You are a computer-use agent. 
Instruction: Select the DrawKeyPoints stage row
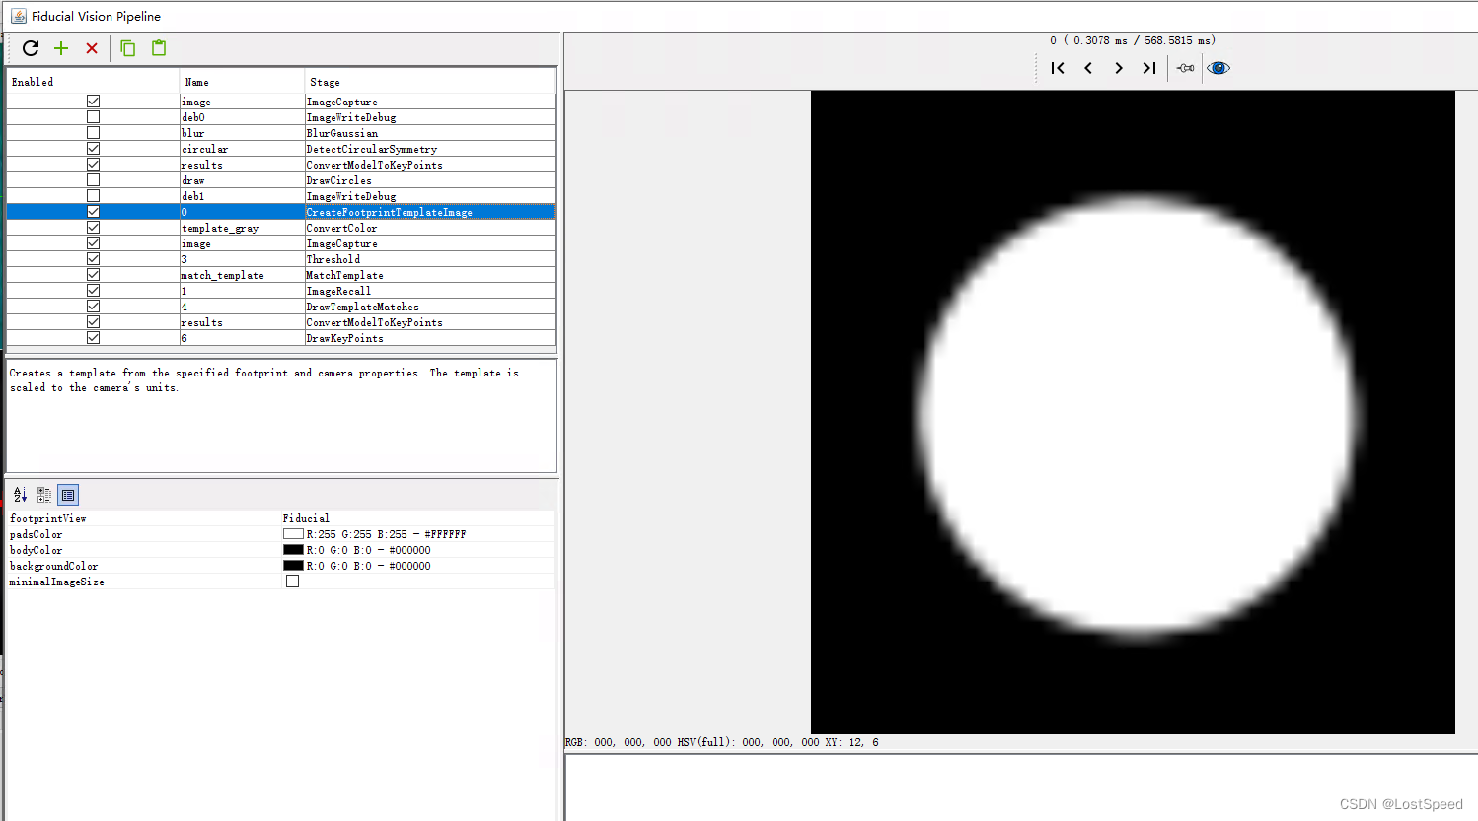(x=281, y=338)
